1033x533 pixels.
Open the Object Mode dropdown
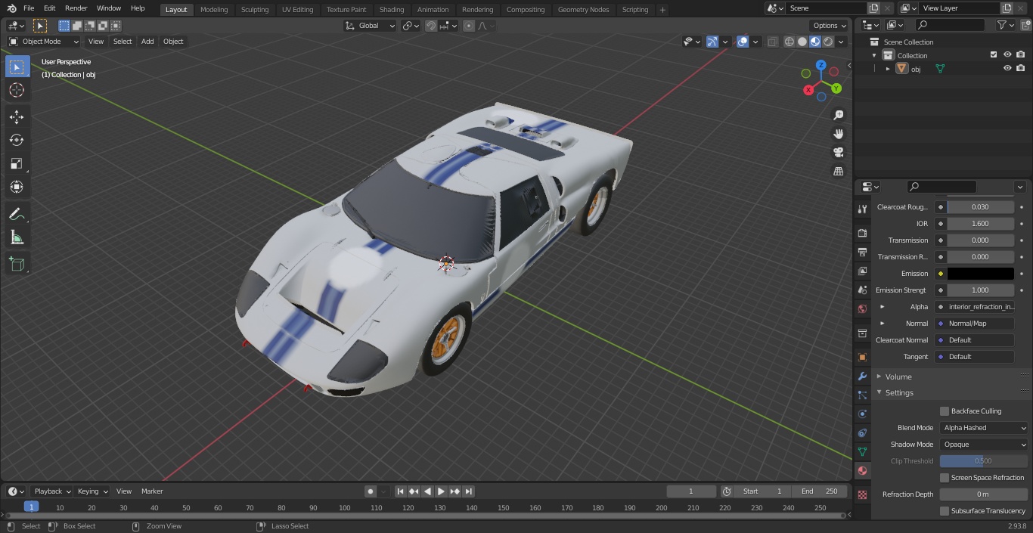(44, 42)
